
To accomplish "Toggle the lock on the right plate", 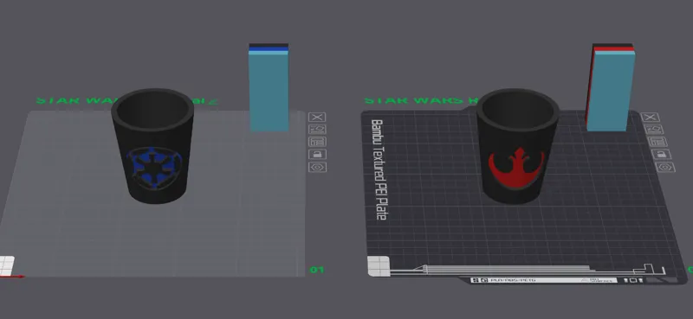I will (661, 155).
